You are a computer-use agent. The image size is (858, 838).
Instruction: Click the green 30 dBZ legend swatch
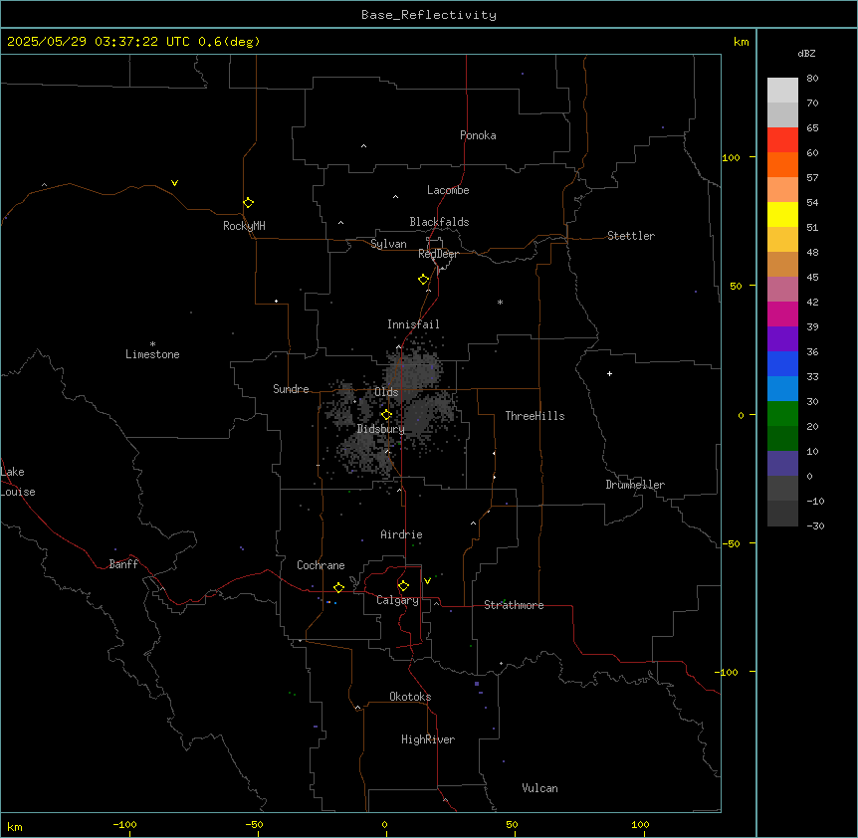[782, 414]
